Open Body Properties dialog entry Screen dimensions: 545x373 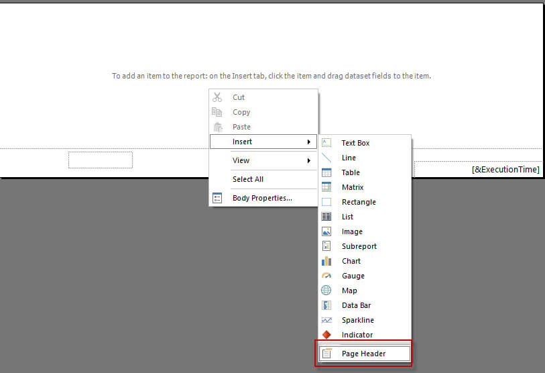point(263,198)
